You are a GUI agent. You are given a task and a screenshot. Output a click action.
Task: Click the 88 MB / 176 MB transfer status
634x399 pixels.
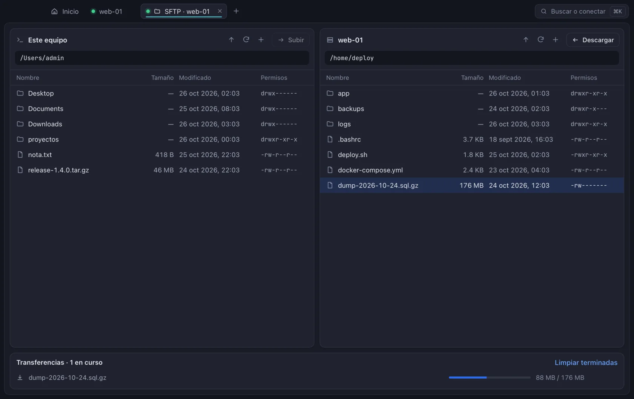(560, 377)
